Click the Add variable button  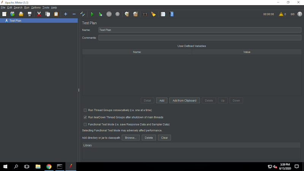click(x=162, y=100)
